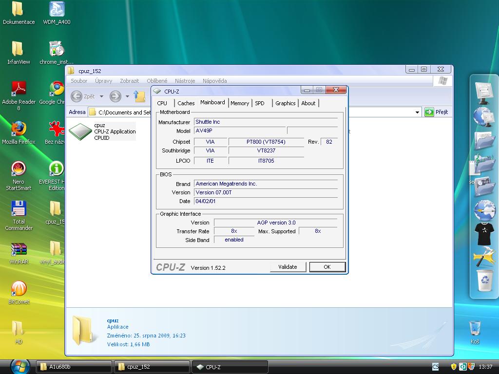Viewport: 499px width, 374px height.
Task: Launch the BitComet desktop icon
Action: point(19,289)
